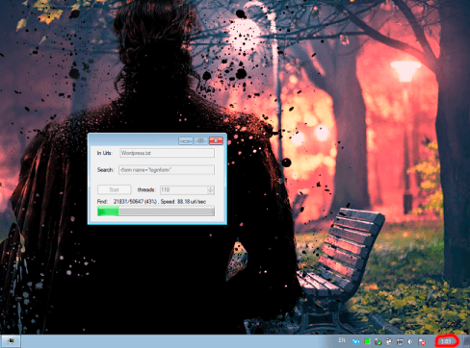
Task: Click the EN language indicator in tray
Action: (342, 340)
